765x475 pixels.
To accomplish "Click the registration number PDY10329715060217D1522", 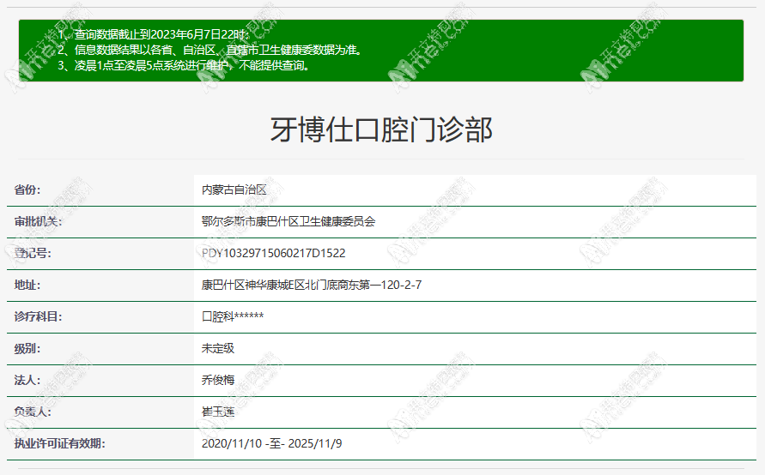I will tap(273, 253).
